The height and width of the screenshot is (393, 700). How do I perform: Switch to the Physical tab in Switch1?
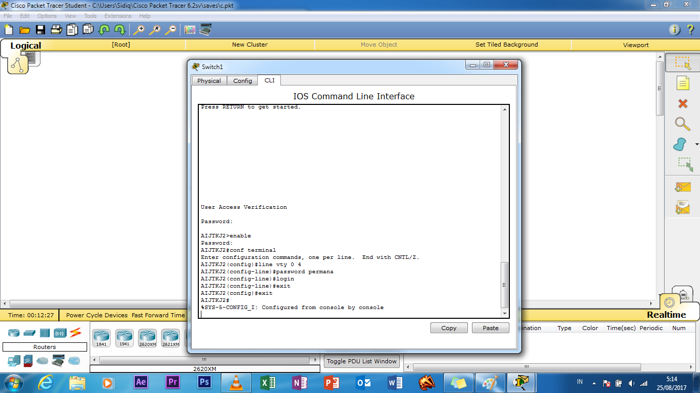[209, 81]
